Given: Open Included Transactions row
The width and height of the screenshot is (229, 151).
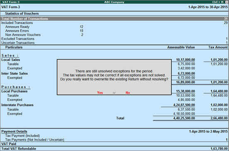Looking at the screenshot, I should click(x=114, y=23).
